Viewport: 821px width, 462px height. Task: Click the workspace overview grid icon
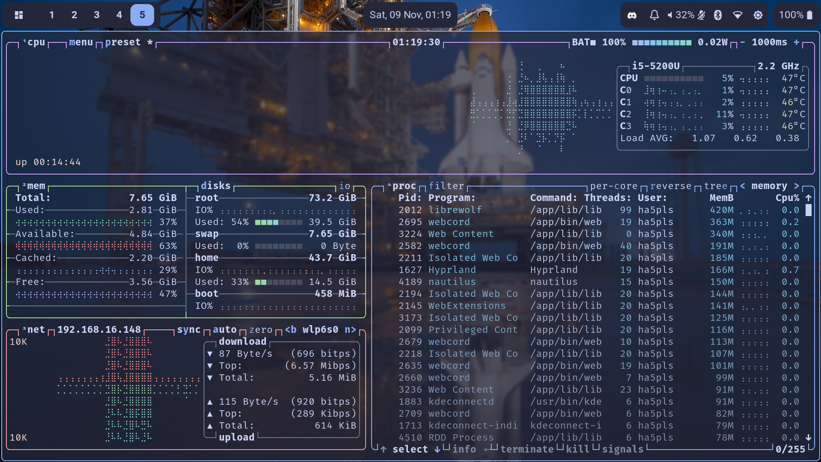click(x=19, y=15)
